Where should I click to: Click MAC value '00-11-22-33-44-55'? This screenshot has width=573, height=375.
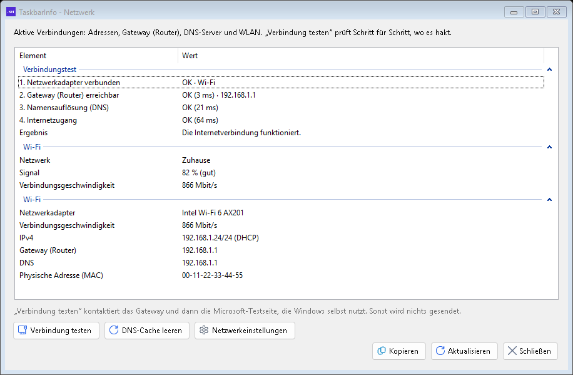click(x=212, y=275)
